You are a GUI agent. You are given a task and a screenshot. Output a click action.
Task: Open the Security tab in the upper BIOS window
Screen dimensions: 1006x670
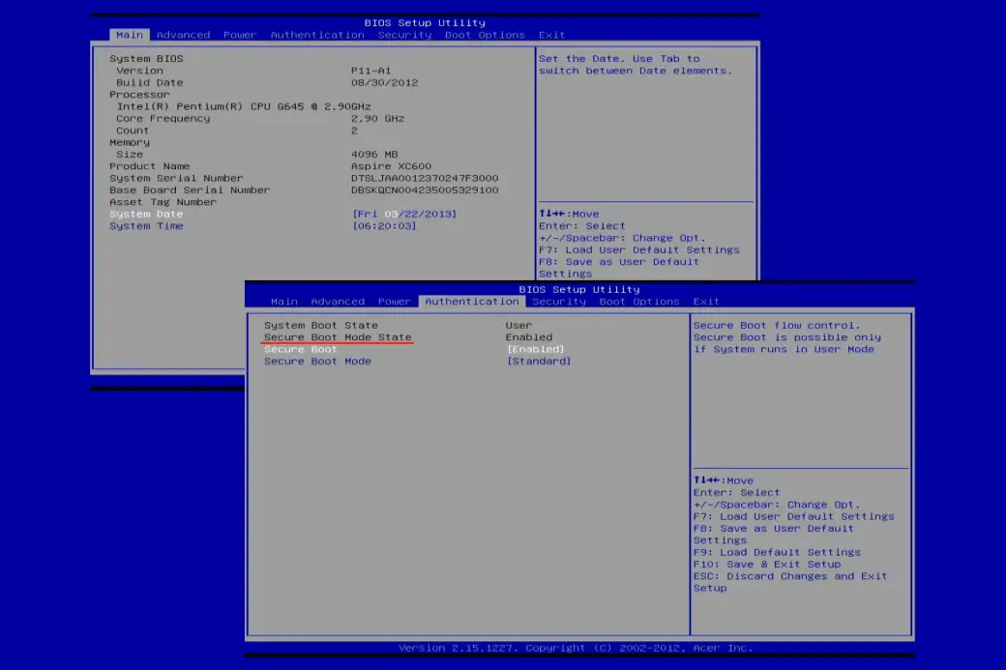pyautogui.click(x=404, y=35)
